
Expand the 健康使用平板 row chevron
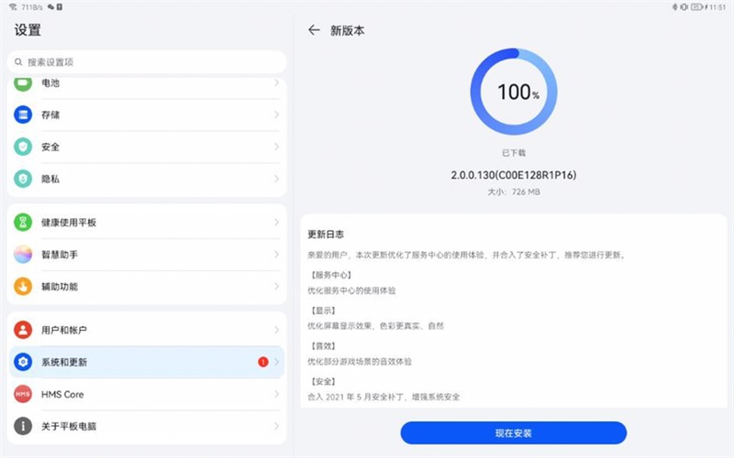277,222
